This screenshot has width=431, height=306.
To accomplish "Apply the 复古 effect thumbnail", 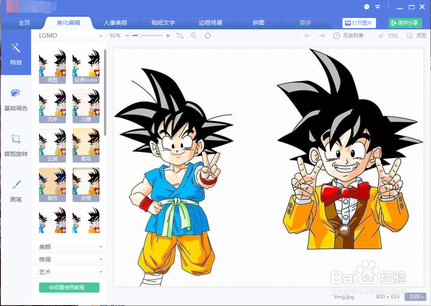I will (52, 185).
